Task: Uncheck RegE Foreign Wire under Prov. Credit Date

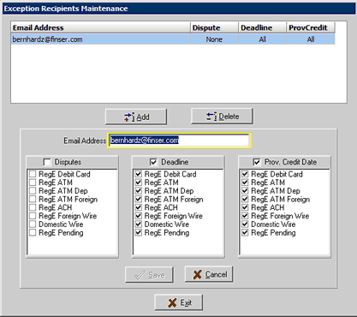Action: coord(245,216)
